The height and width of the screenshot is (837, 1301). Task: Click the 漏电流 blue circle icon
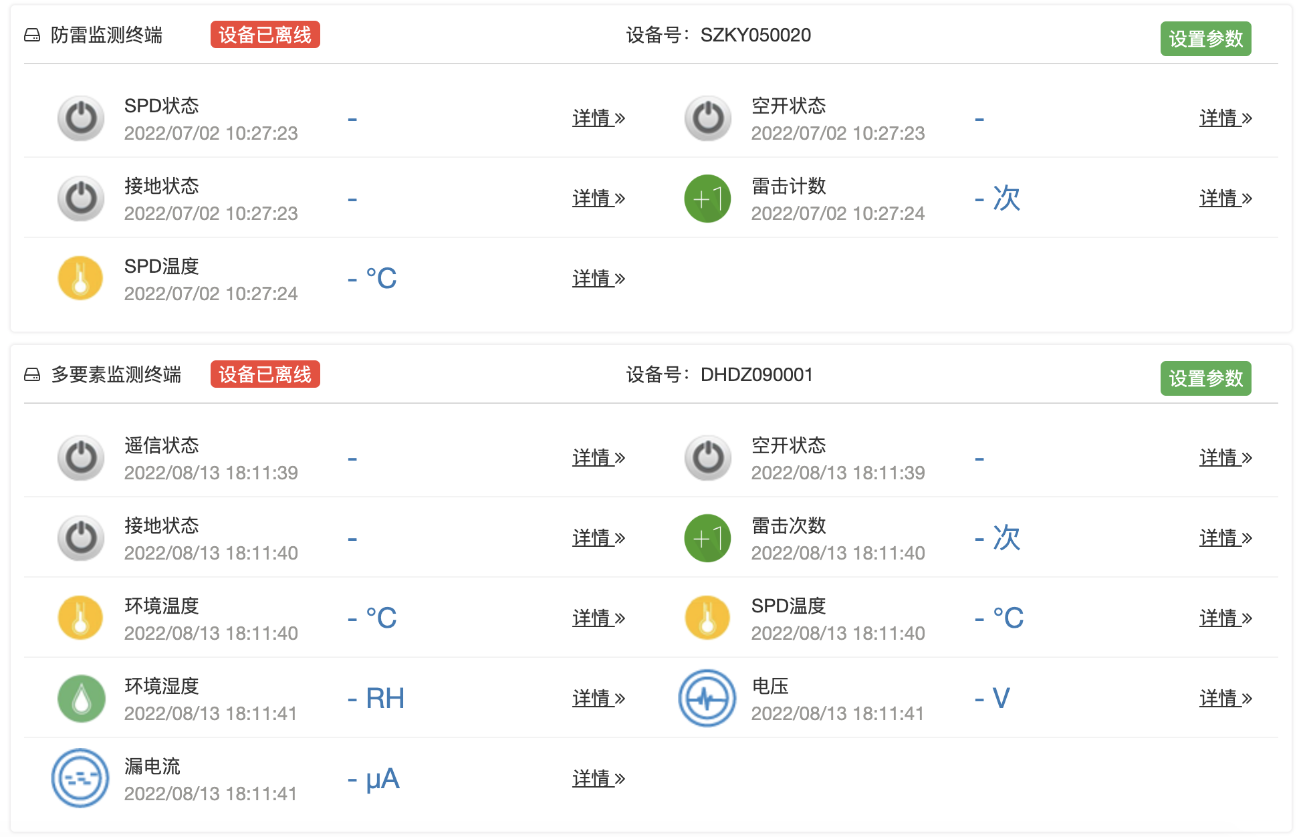[x=81, y=778]
